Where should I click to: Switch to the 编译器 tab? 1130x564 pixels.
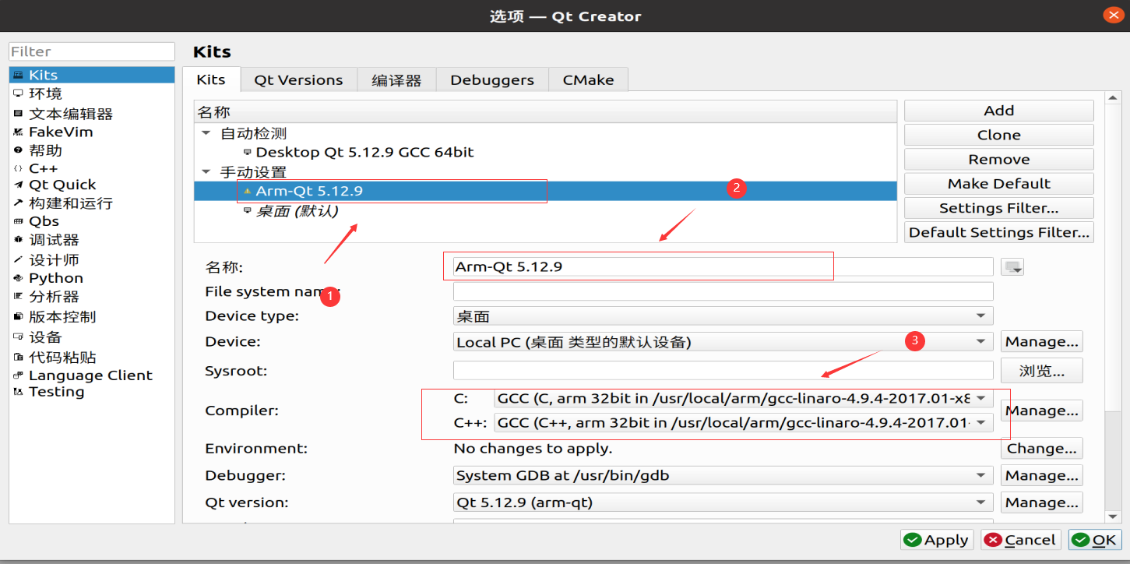click(x=396, y=80)
